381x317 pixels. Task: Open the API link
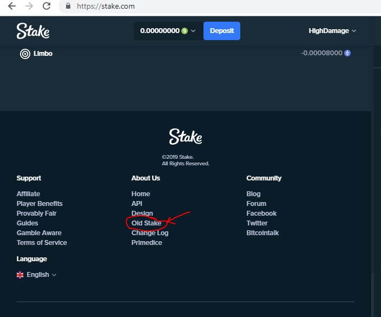point(137,204)
